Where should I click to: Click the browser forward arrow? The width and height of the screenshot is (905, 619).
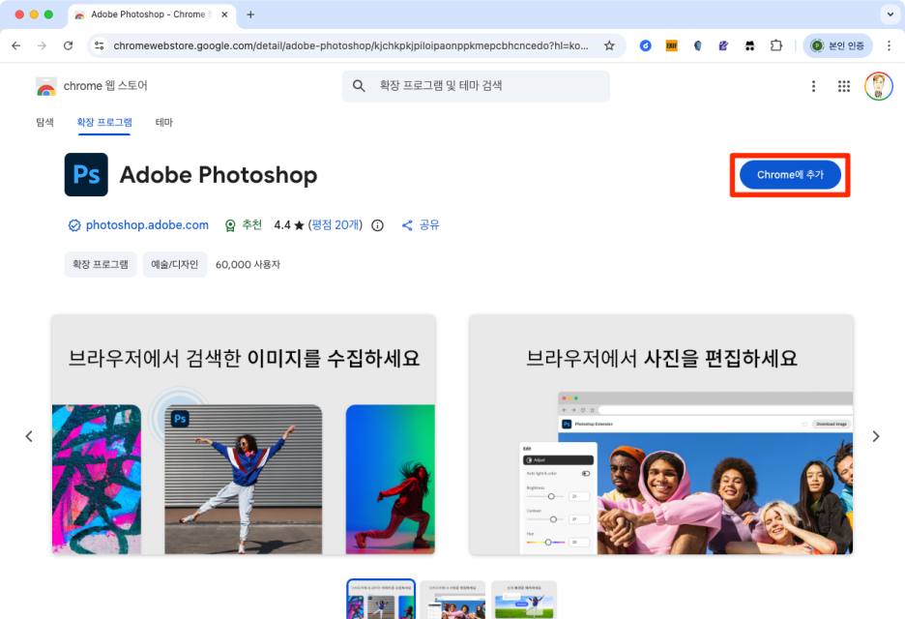point(42,45)
